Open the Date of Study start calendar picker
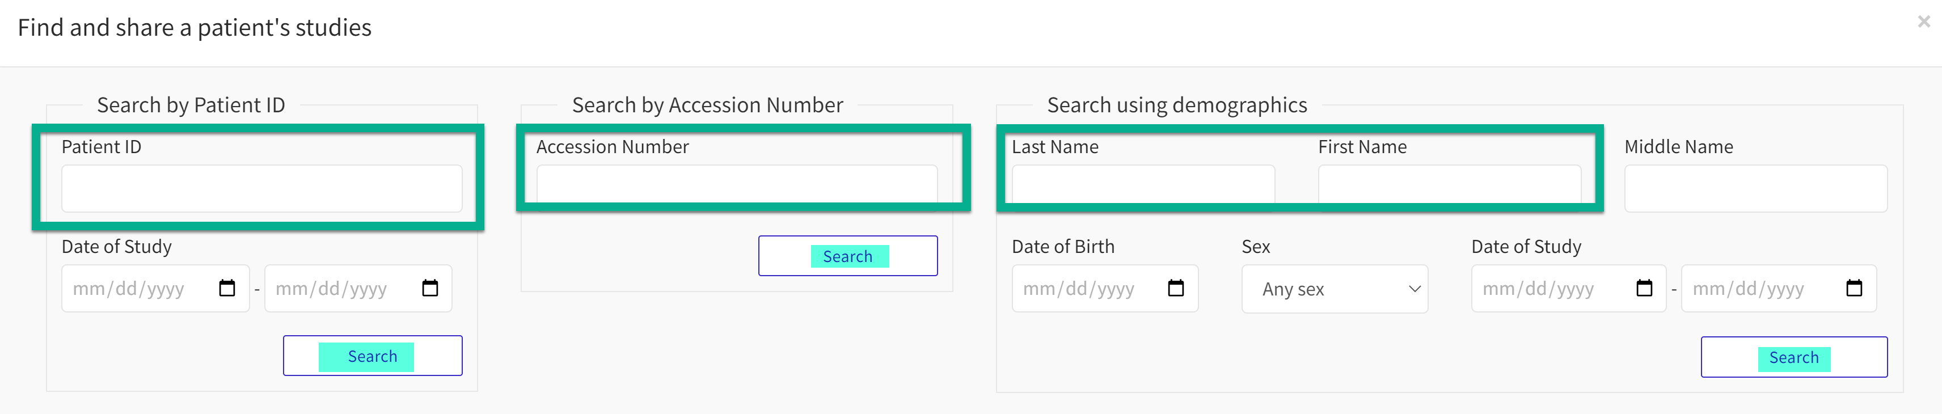This screenshot has height=414, width=1942. [x=227, y=288]
